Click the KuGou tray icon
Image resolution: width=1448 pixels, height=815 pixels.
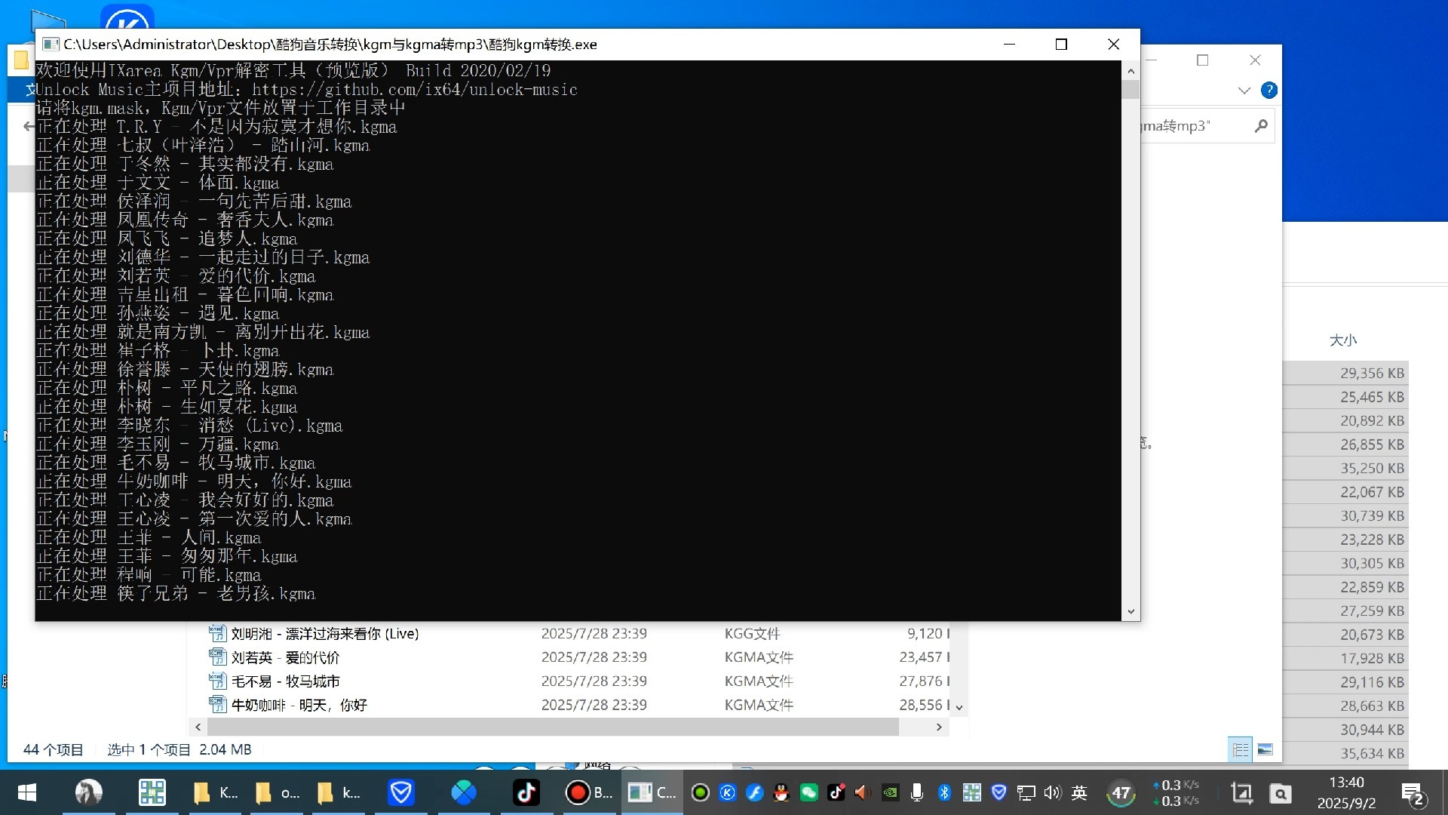pyautogui.click(x=728, y=792)
